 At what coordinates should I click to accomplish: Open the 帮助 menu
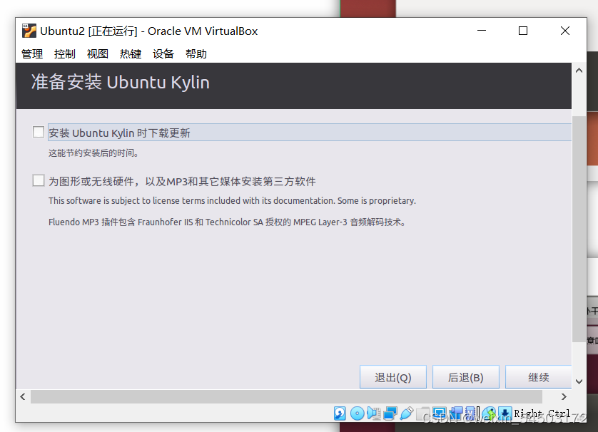pos(196,53)
